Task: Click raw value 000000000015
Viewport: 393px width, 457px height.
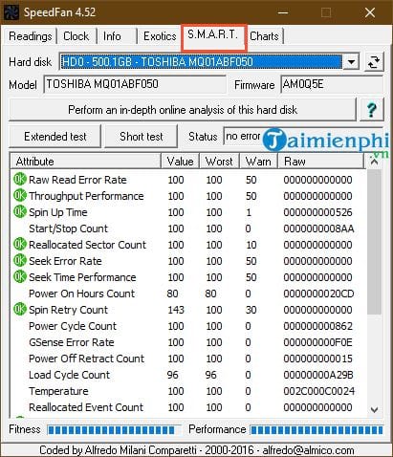Action: pos(317,359)
